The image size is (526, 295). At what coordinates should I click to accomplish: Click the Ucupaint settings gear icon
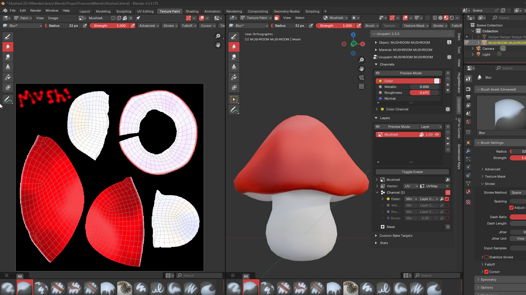click(449, 57)
